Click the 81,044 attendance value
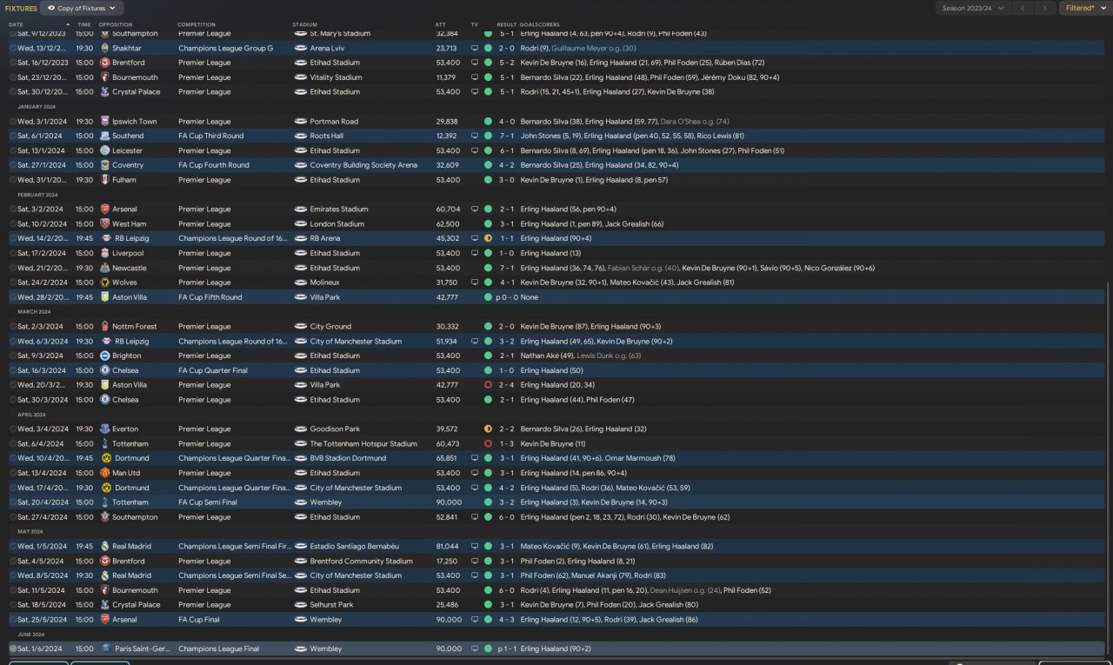This screenshot has height=665, width=1113. (448, 546)
